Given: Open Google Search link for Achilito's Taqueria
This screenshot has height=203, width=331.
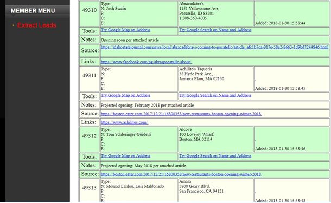Looking at the screenshot, I should coord(215,95).
